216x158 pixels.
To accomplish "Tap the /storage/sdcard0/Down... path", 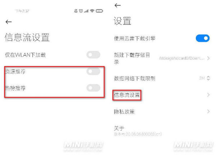I will [x=181, y=58].
